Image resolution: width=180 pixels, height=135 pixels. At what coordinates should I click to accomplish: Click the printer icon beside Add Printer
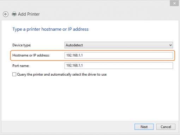click(x=14, y=14)
